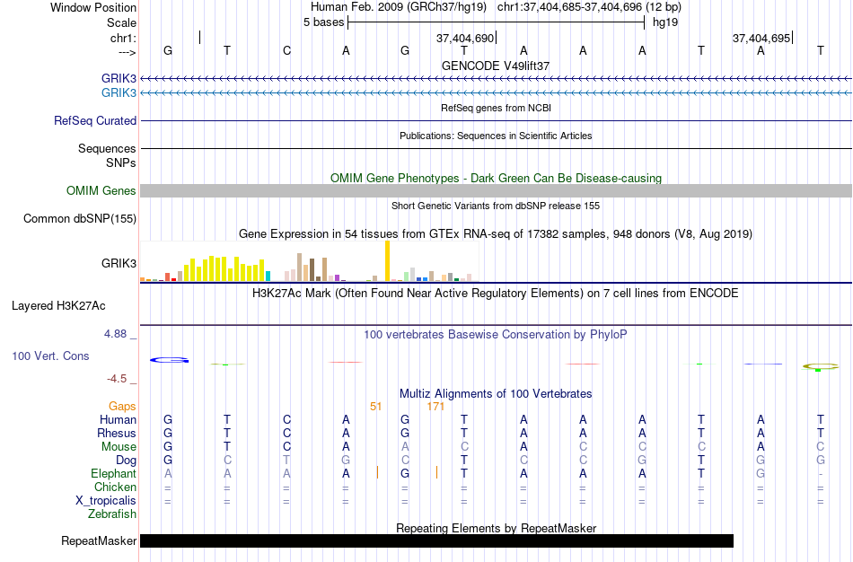Open the OMIM Genes track label

(x=101, y=190)
